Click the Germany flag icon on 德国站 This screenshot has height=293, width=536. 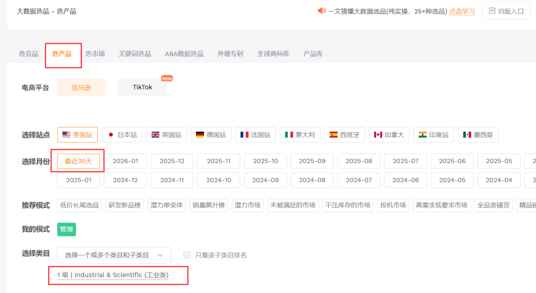tap(199, 134)
